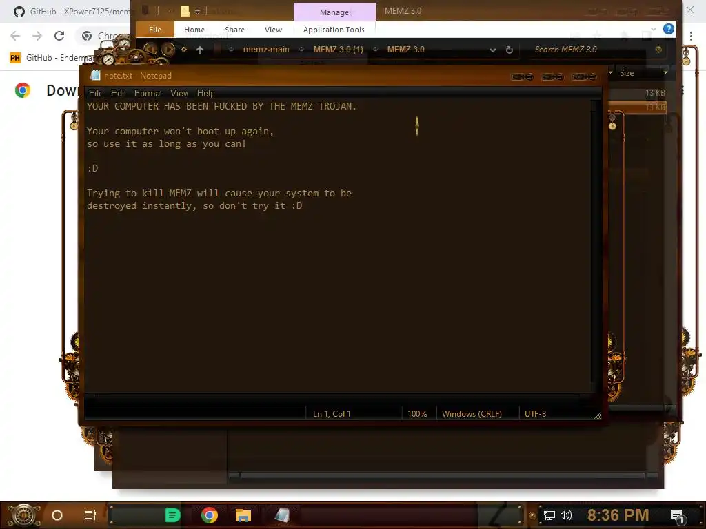Image resolution: width=706 pixels, height=529 pixels.
Task: Open the Windows Start menu
Action: [23, 515]
